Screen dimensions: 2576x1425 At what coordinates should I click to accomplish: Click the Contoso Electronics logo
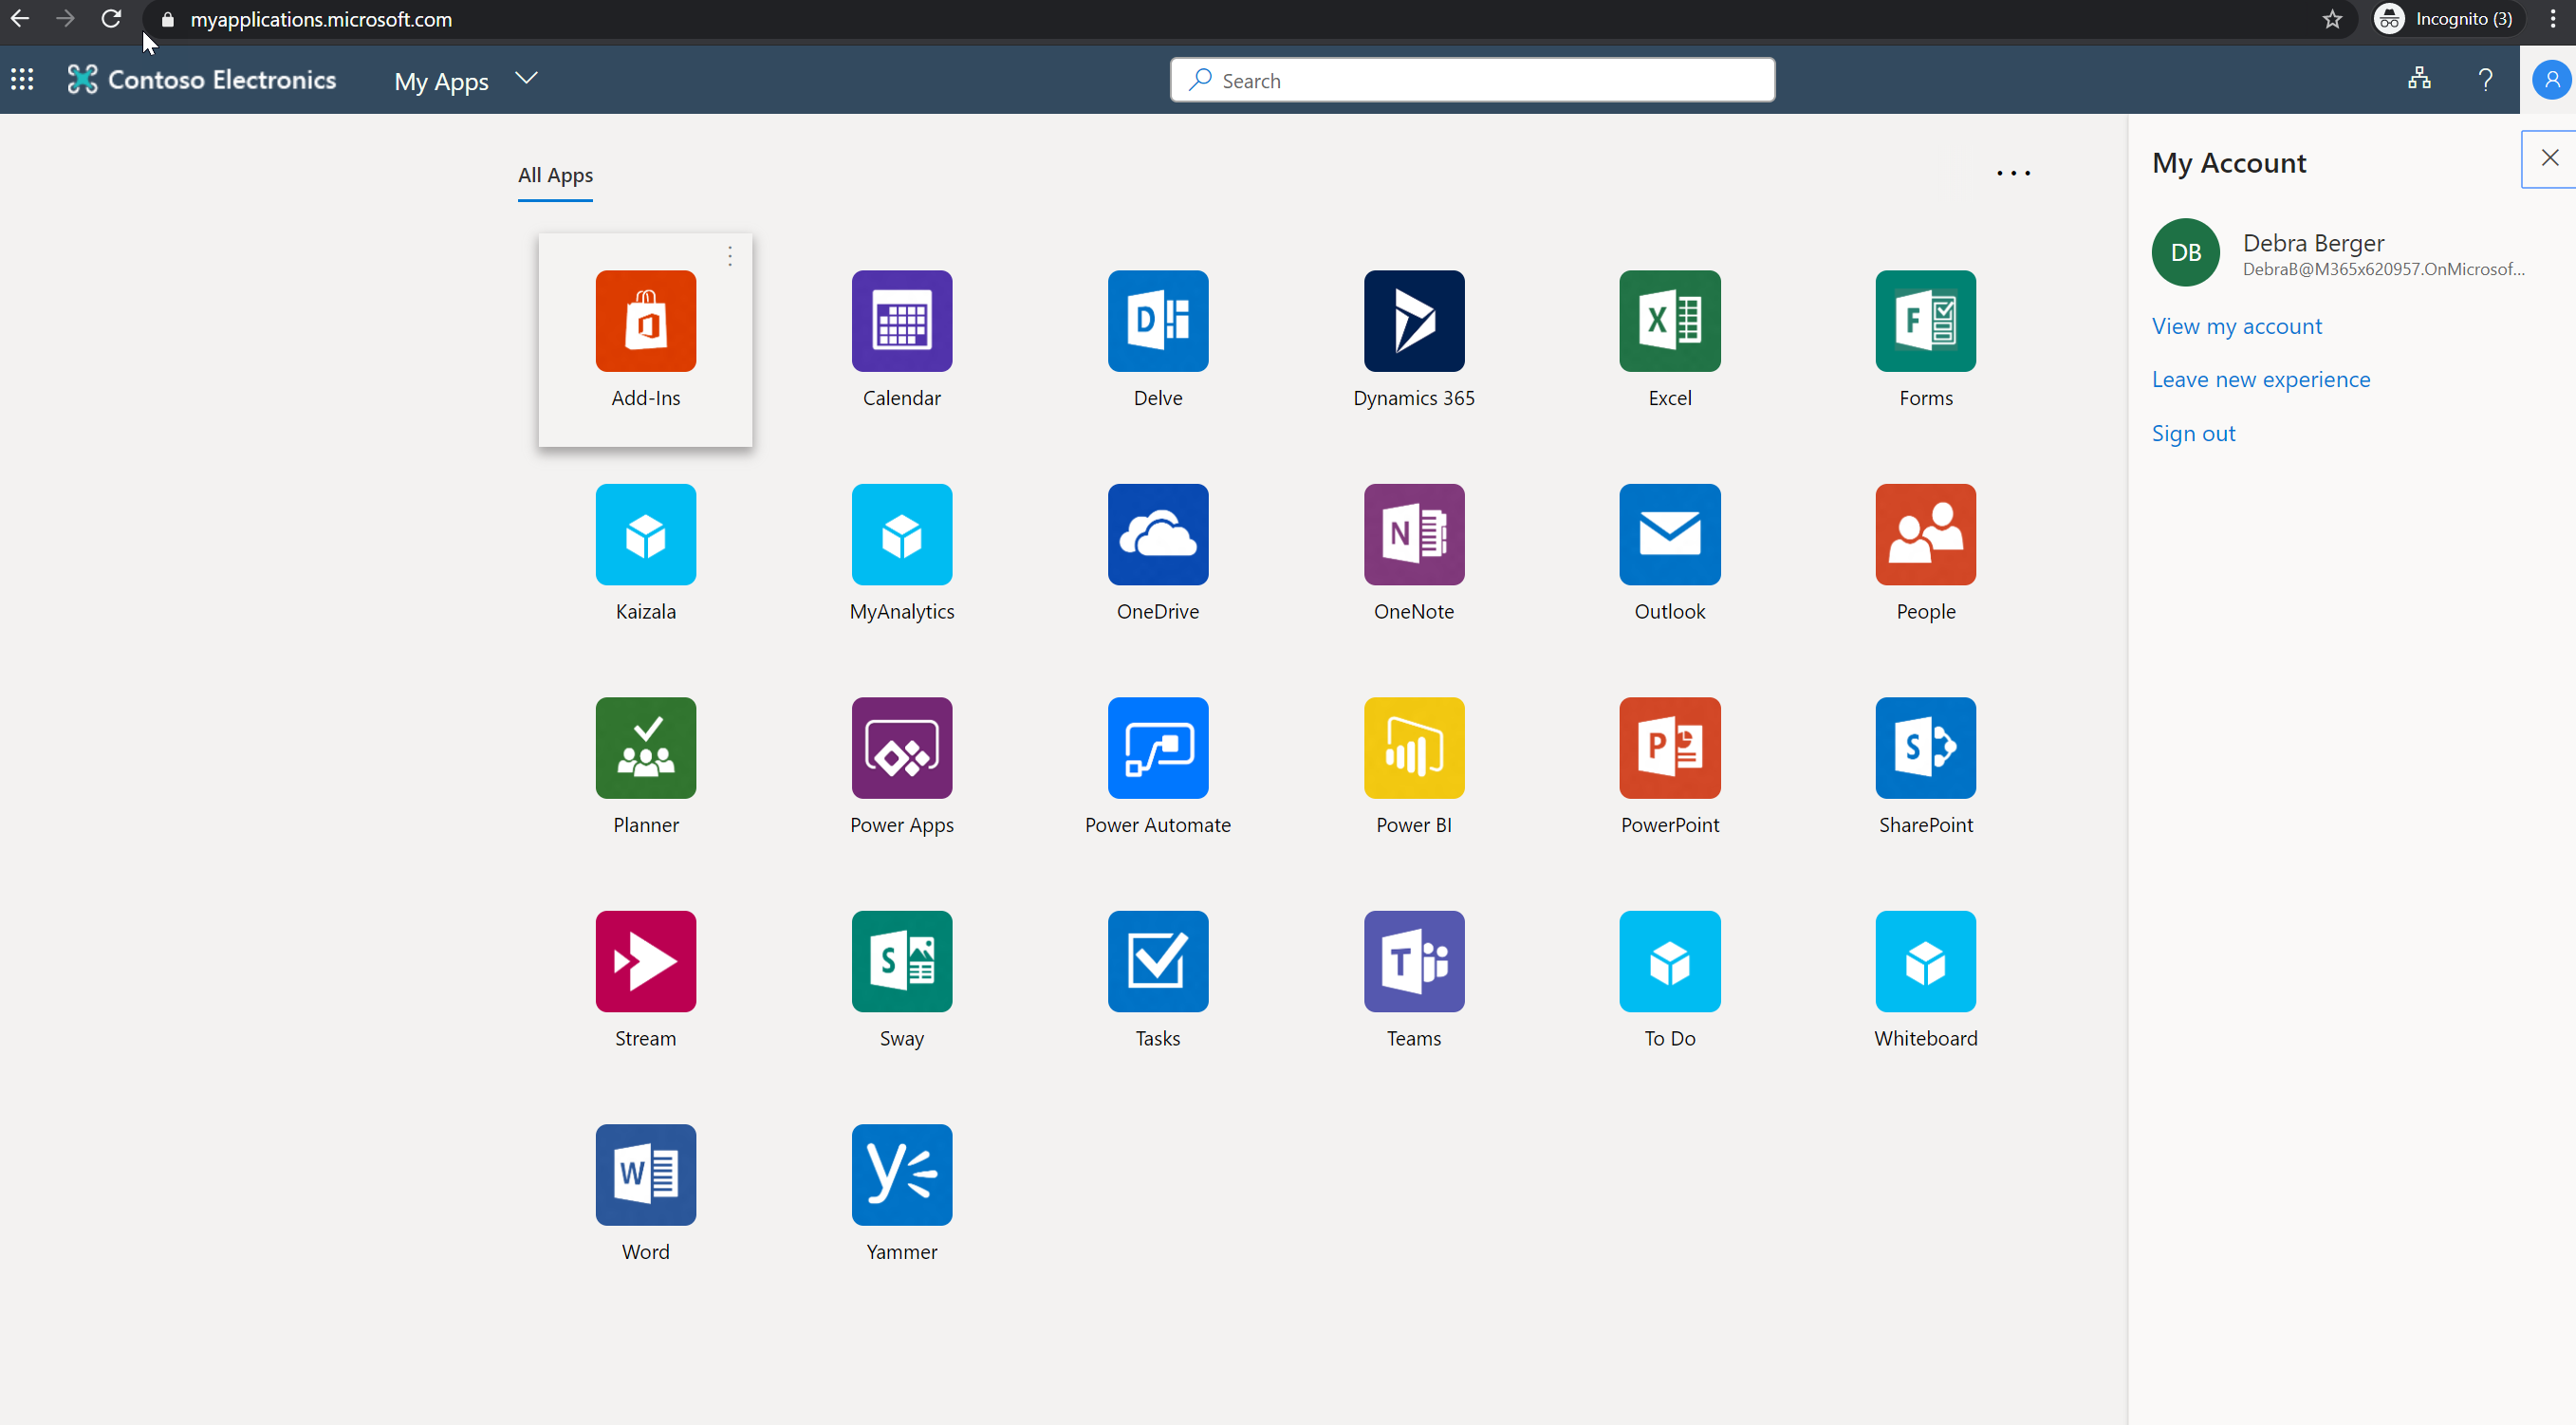tap(201, 79)
